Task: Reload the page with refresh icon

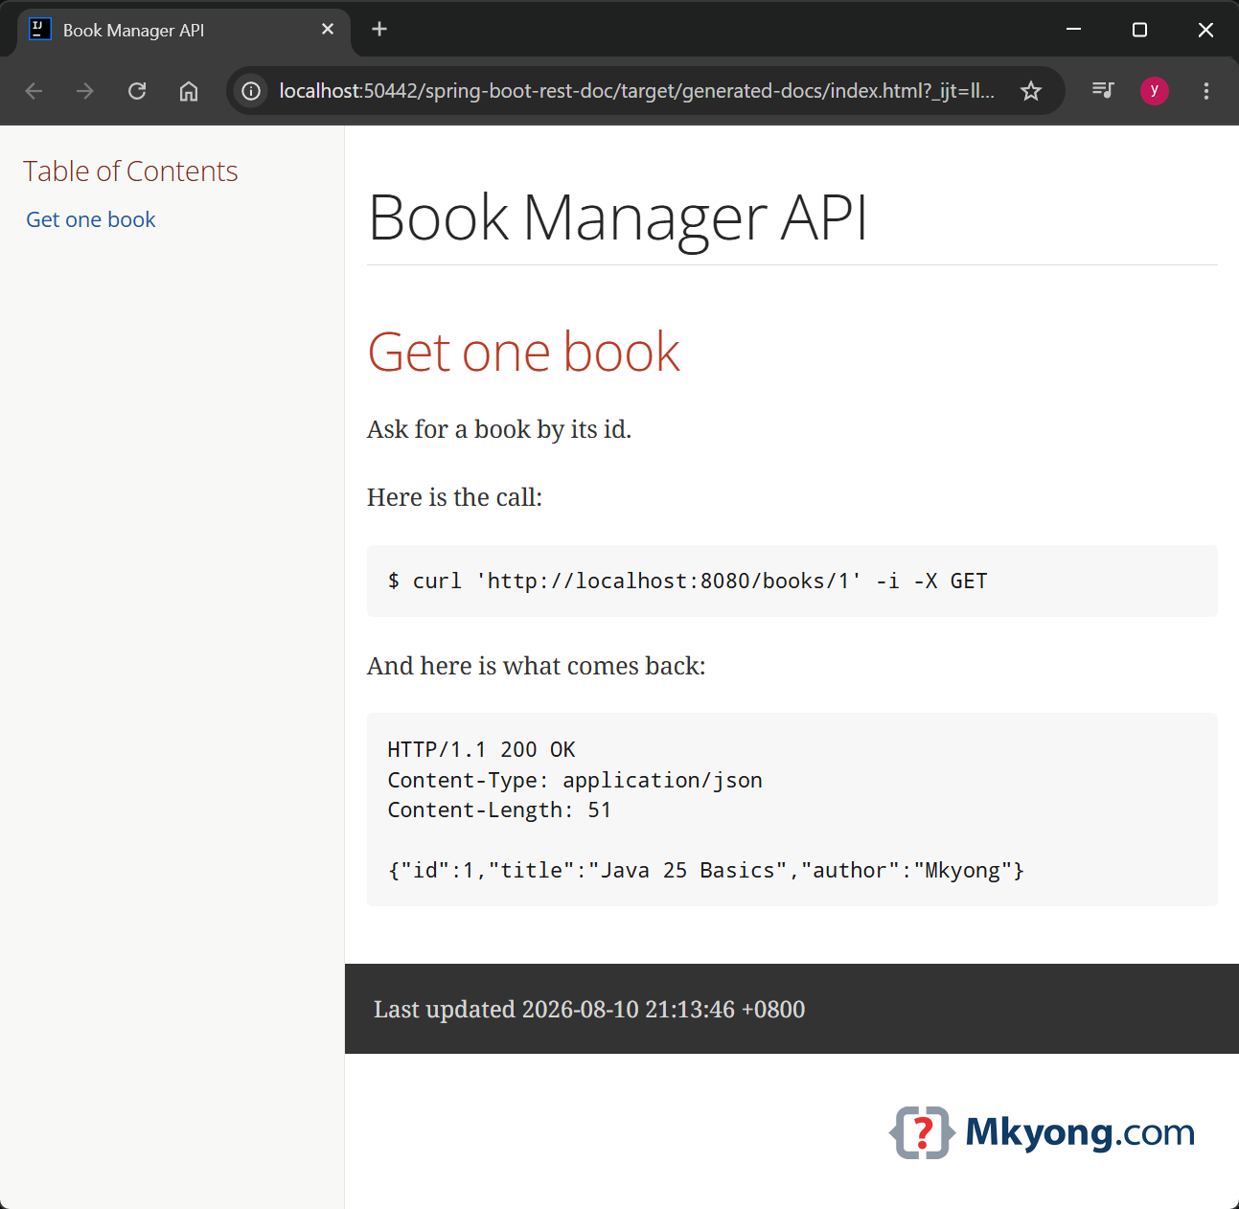Action: [x=137, y=91]
